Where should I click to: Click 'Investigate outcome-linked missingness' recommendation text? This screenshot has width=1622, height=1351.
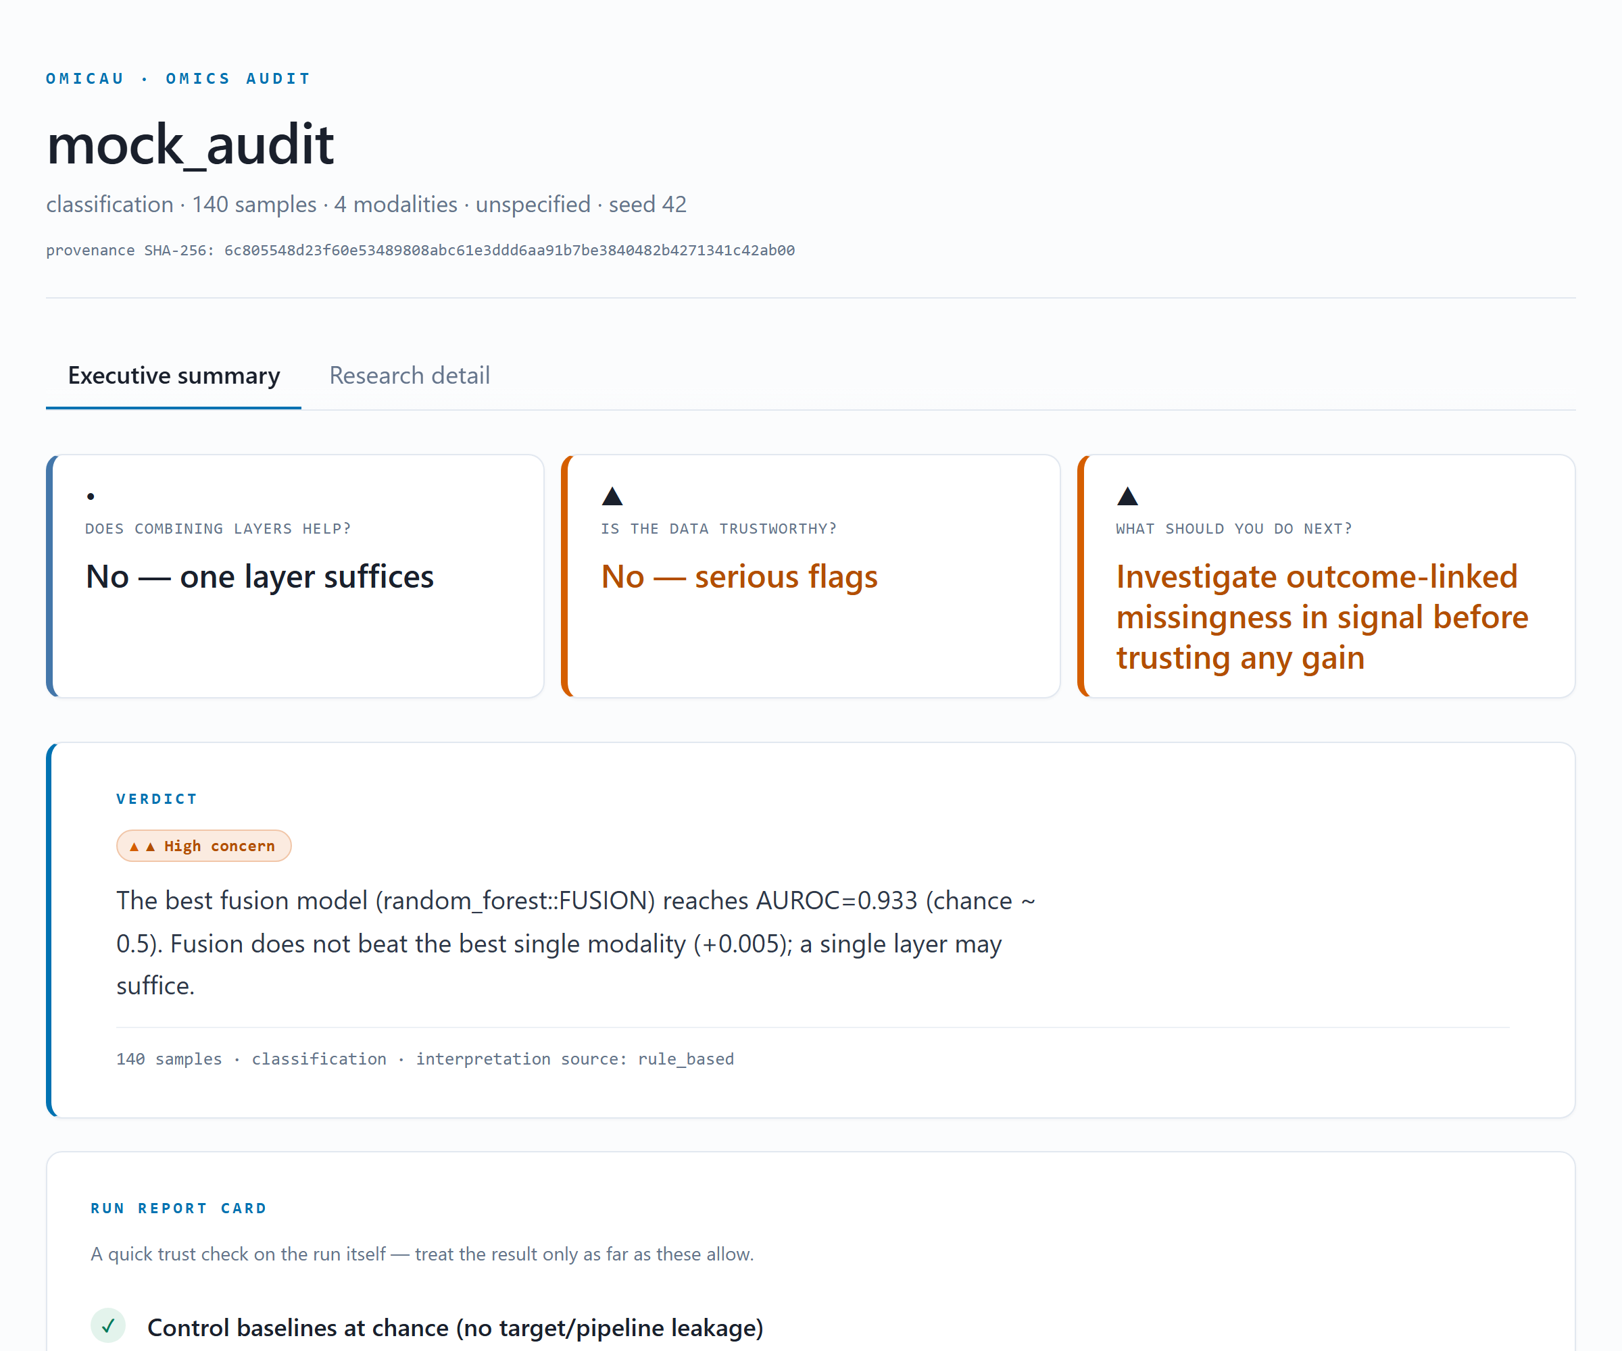point(1321,617)
